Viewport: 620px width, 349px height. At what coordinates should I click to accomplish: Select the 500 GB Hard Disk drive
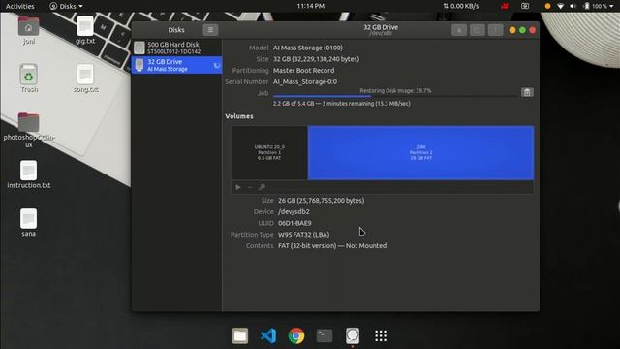(176, 48)
